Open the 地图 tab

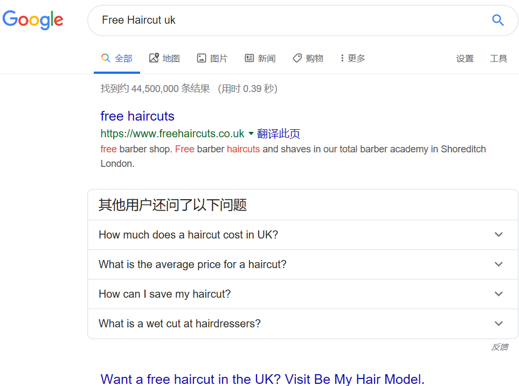(164, 59)
